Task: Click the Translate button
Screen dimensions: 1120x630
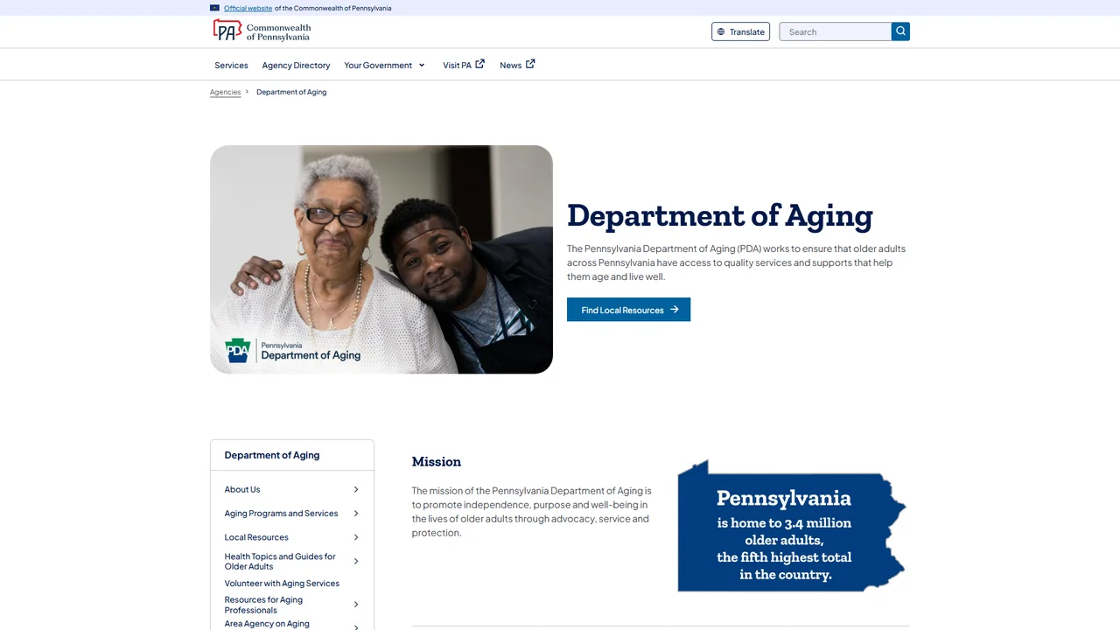Action: [740, 31]
